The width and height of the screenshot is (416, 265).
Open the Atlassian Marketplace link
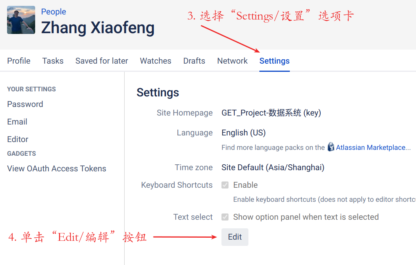(x=371, y=148)
